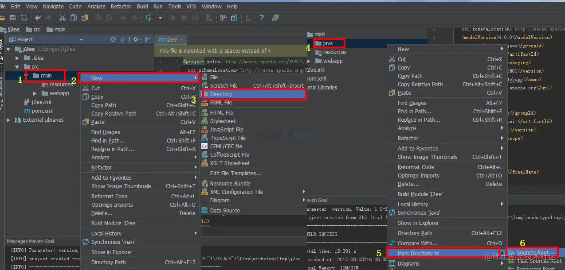Select j2ee.iml in the Project tree
This screenshot has width=565, height=270.
click(x=37, y=102)
